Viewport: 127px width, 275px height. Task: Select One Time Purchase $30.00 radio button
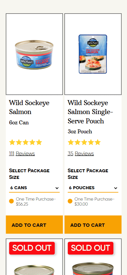tap(70, 201)
